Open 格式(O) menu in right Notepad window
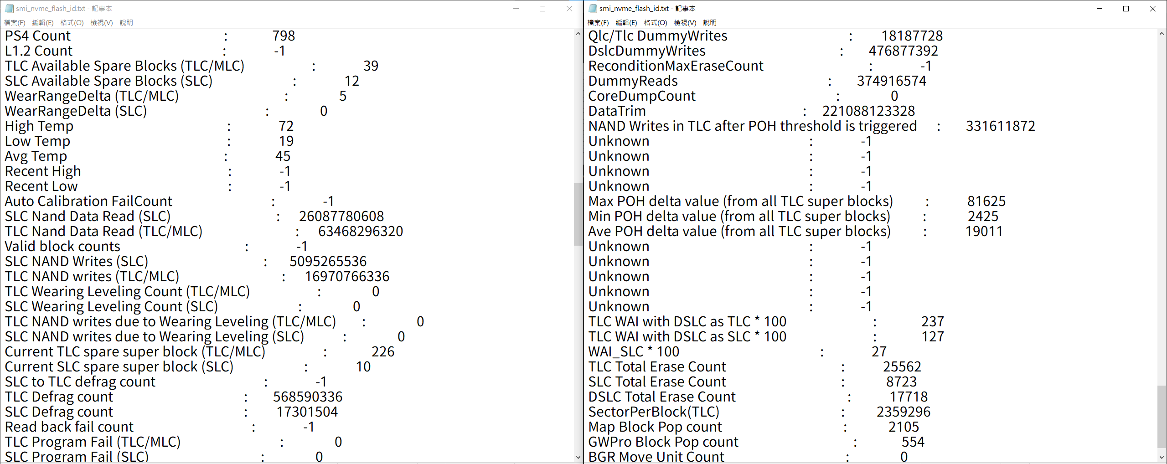1167x464 pixels. [656, 23]
